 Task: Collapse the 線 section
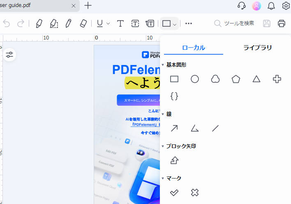point(163,114)
